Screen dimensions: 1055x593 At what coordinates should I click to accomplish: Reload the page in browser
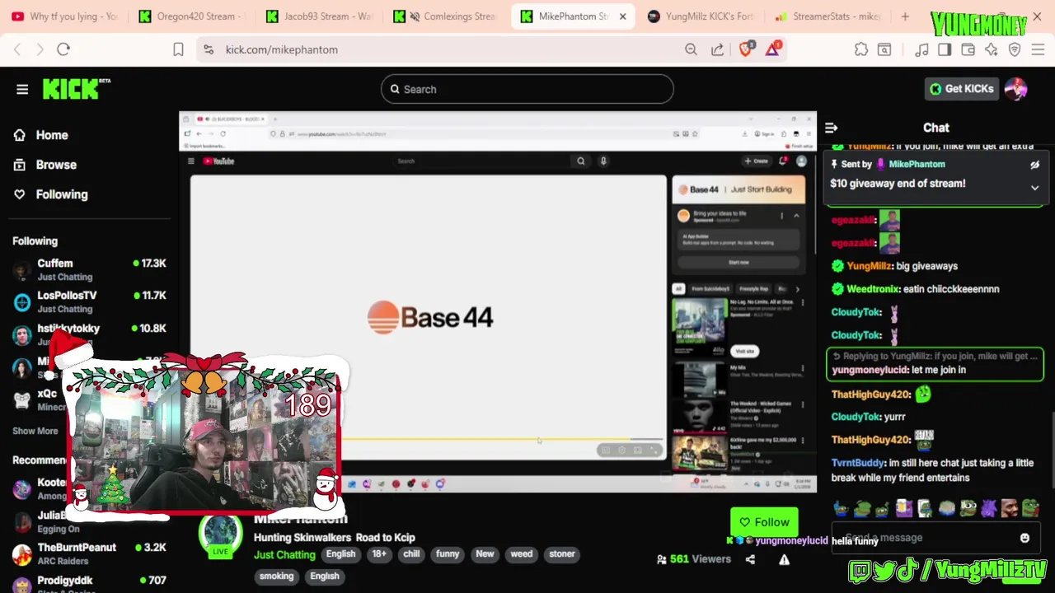pyautogui.click(x=63, y=49)
